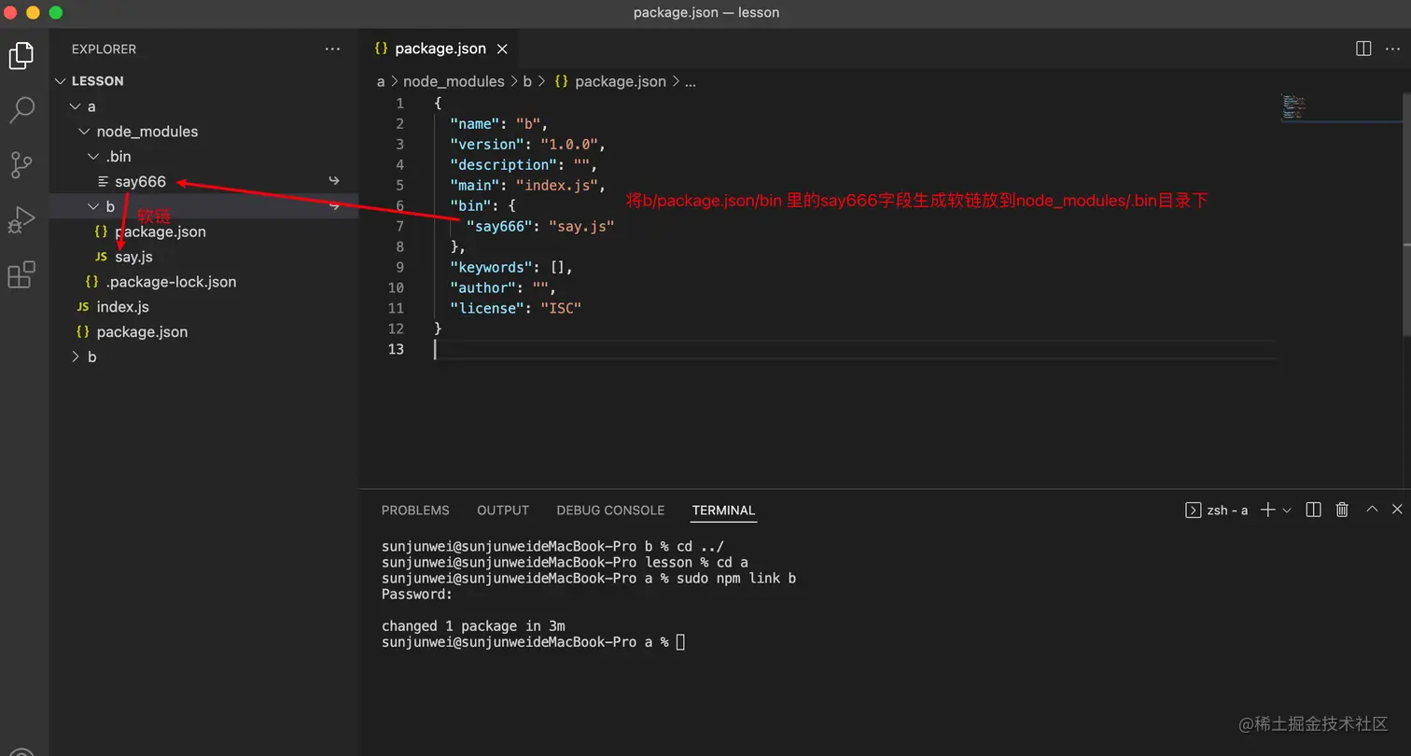Open package.json inside node_modules/b
Viewport: 1411px width, 756px height.
pos(204,231)
